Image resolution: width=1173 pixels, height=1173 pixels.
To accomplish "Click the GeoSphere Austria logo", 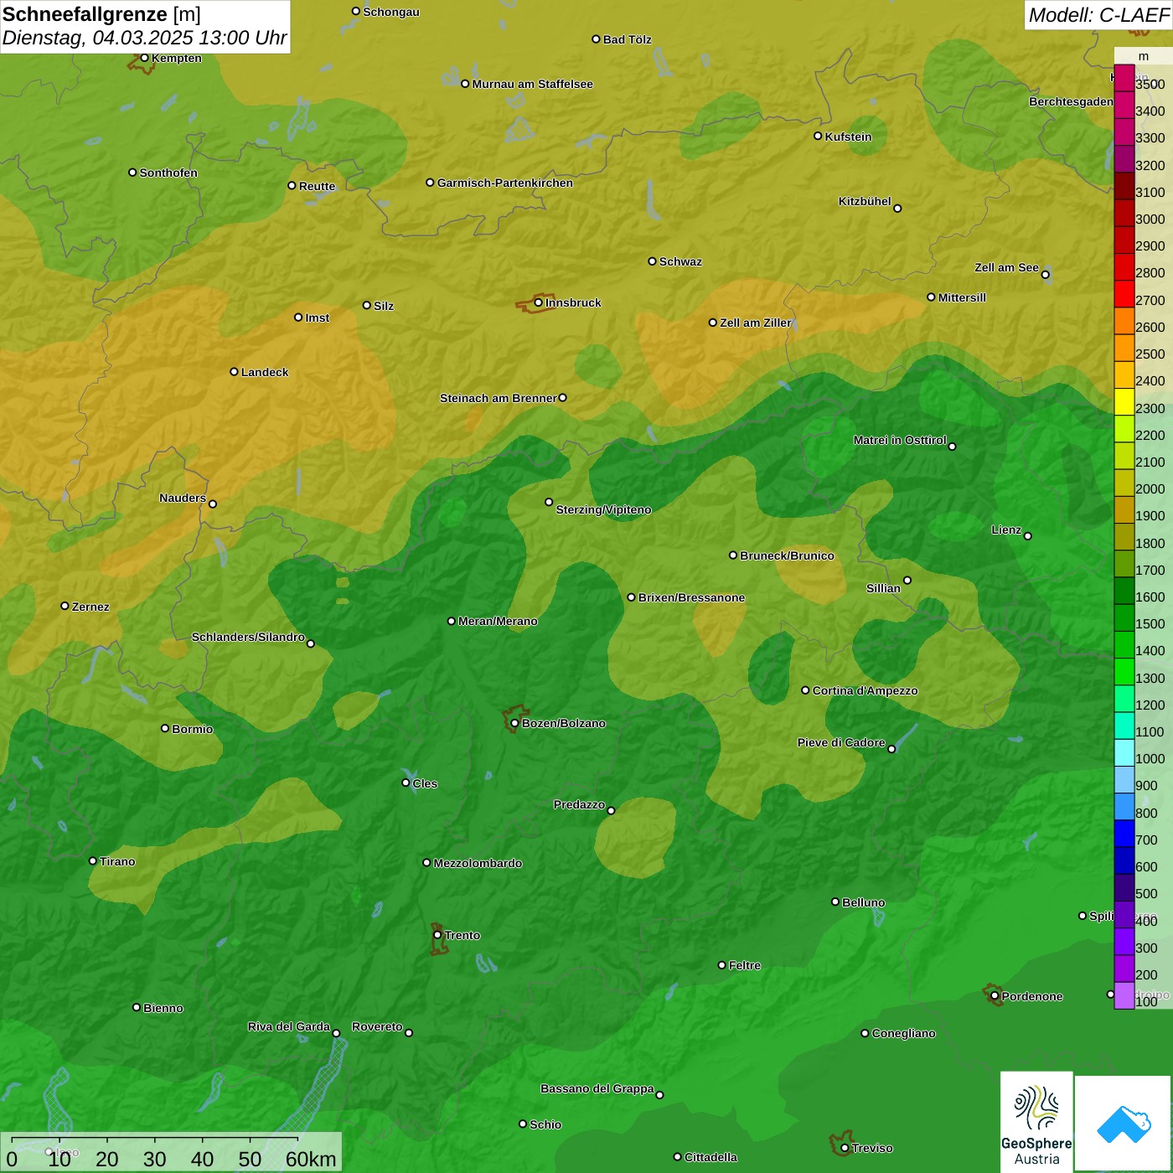I will point(1036,1123).
